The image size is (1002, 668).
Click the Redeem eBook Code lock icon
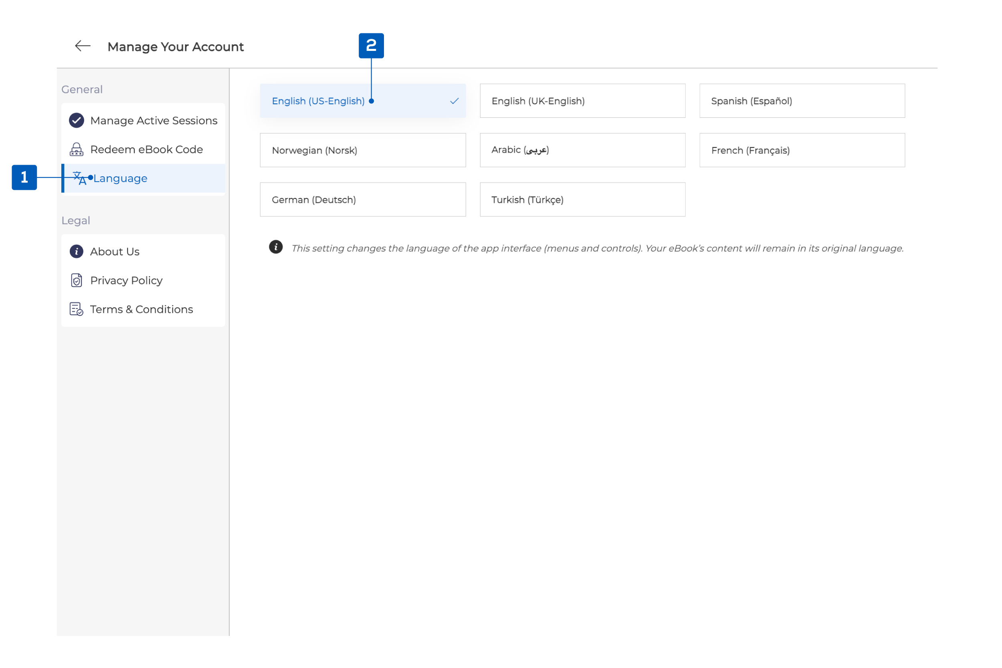pyautogui.click(x=77, y=149)
